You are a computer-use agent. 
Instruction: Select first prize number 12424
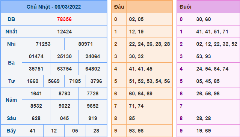(x=64, y=32)
